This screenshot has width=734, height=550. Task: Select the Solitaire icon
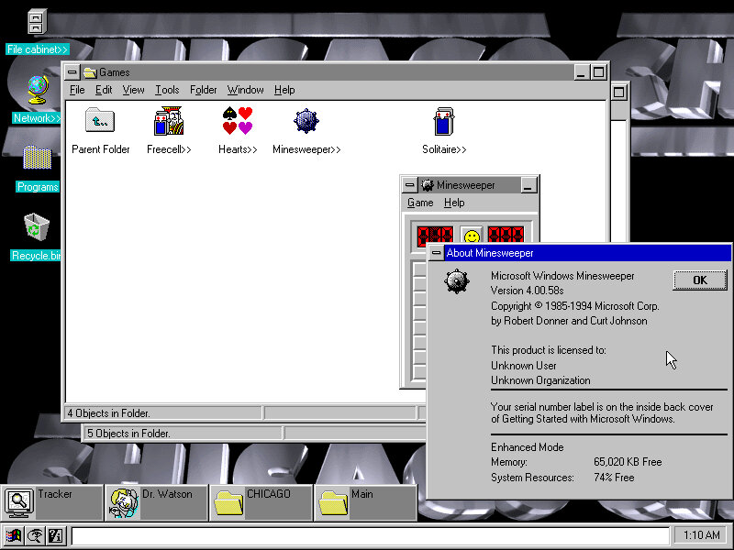[444, 121]
